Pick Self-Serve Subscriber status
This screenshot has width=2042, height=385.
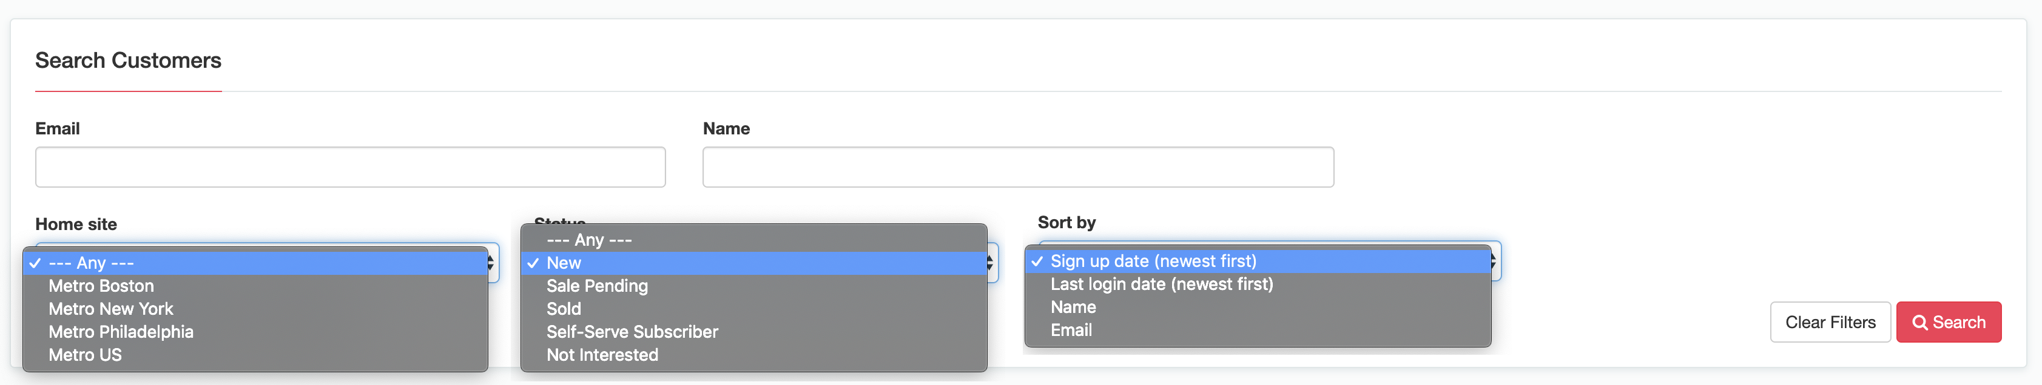(754, 332)
